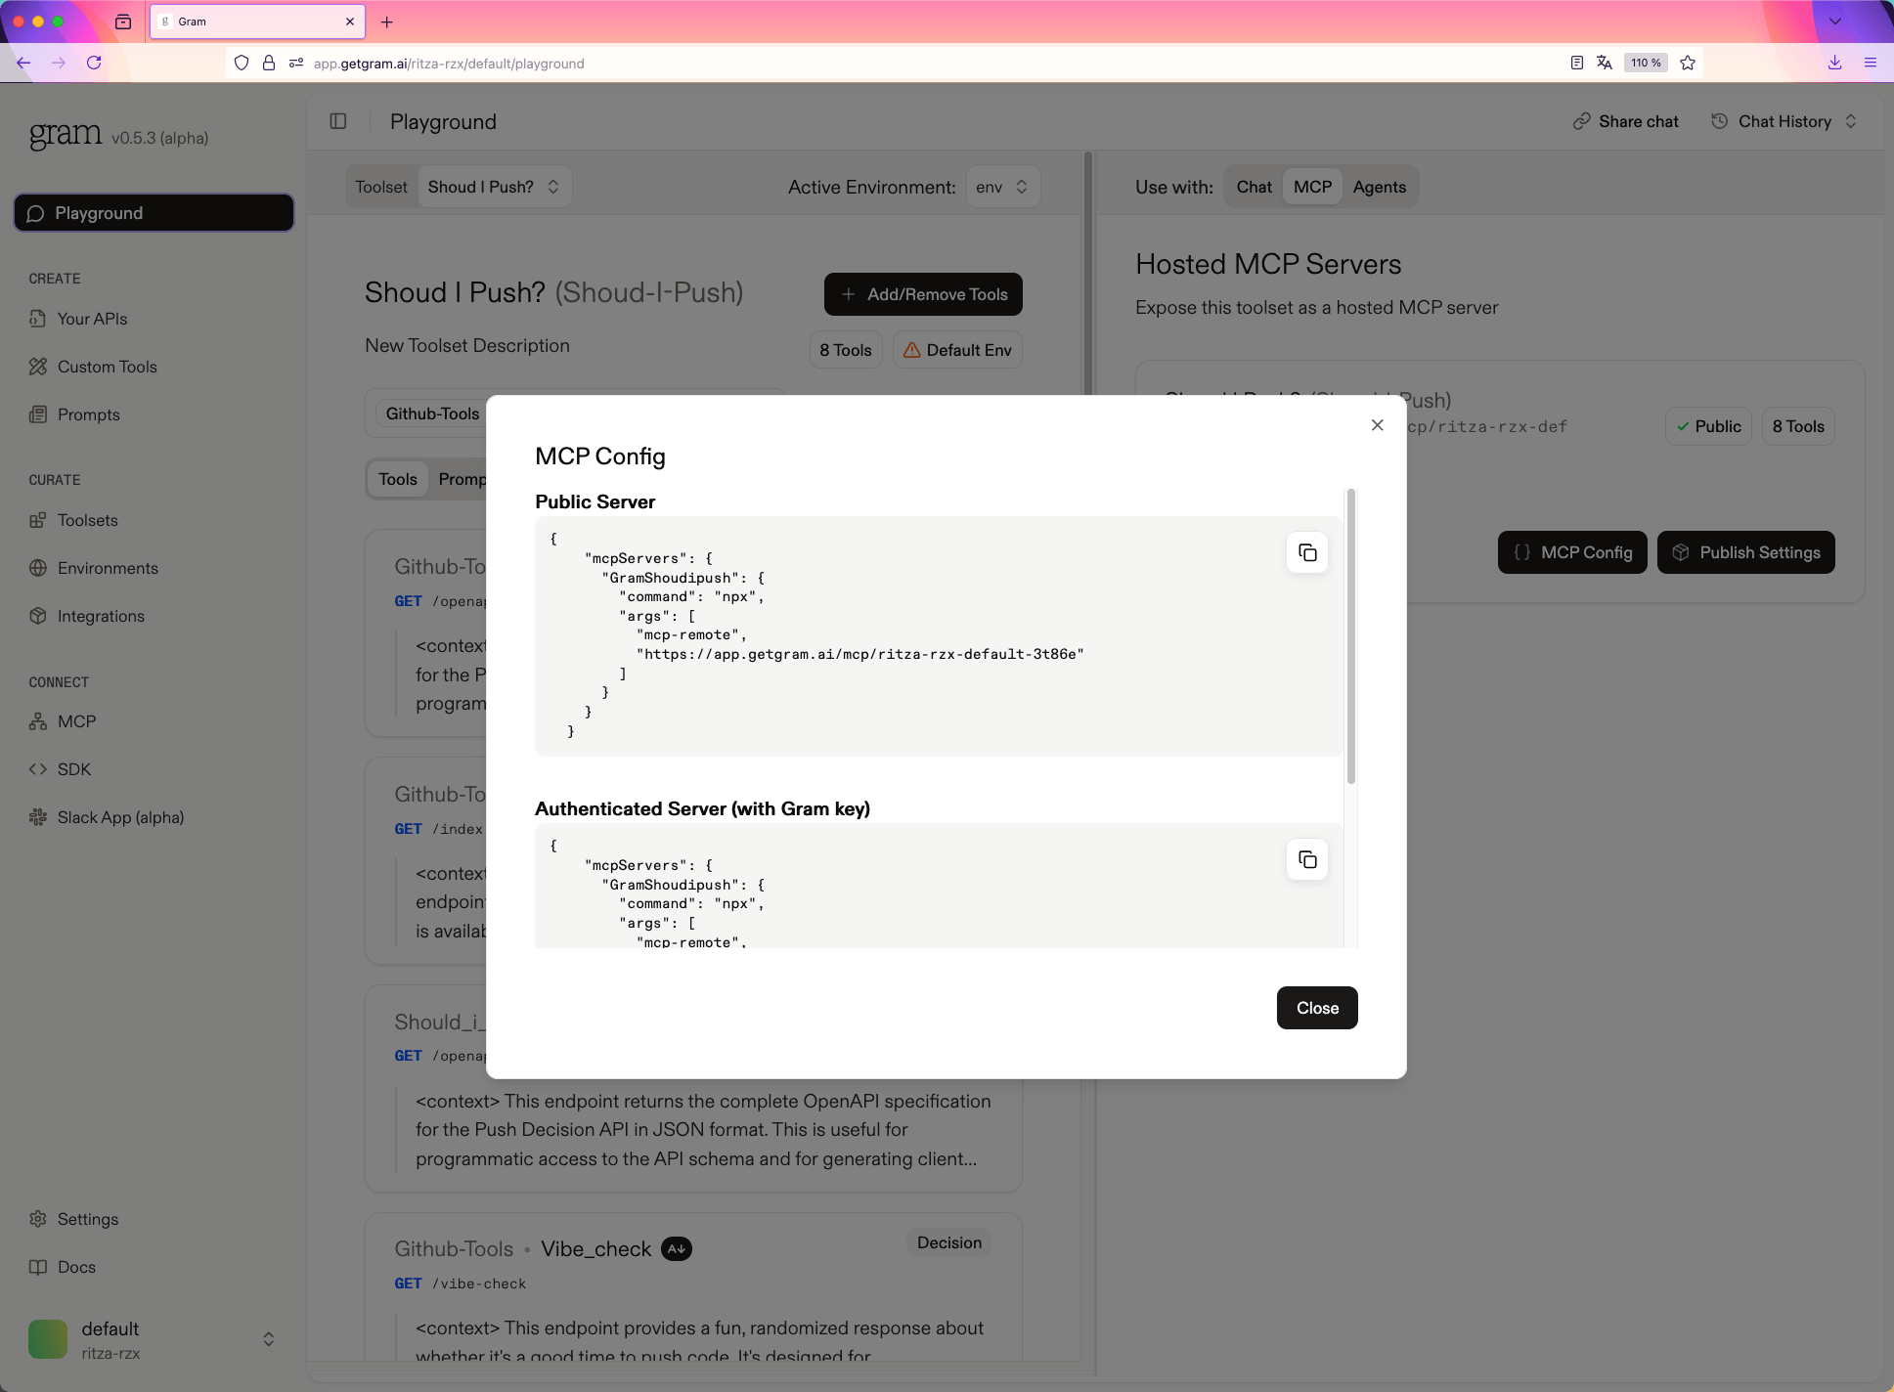Click 8 Tools badge in Hosted MCP card
The width and height of the screenshot is (1894, 1392).
point(1798,426)
